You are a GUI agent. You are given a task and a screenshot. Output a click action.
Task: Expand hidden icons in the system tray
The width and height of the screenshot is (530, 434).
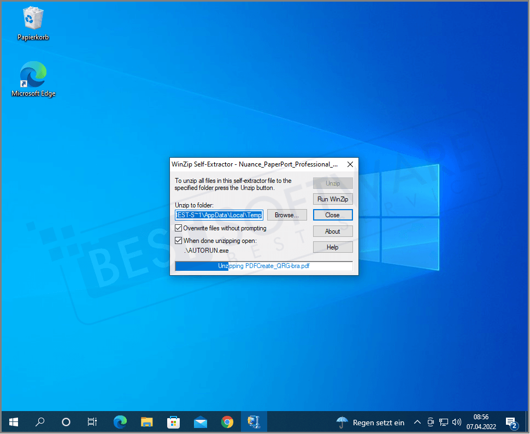417,421
